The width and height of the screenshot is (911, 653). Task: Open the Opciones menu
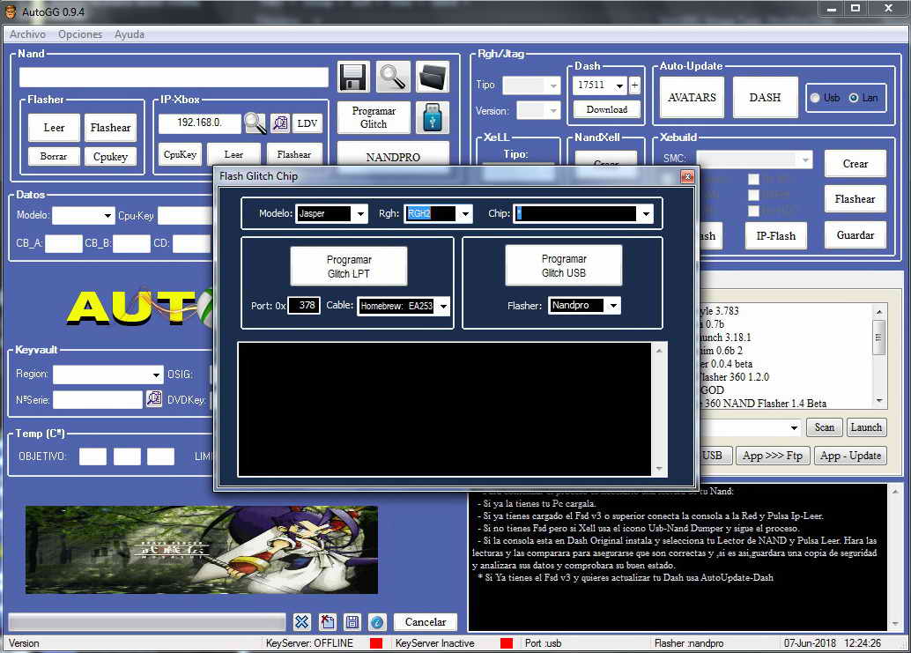pos(80,34)
